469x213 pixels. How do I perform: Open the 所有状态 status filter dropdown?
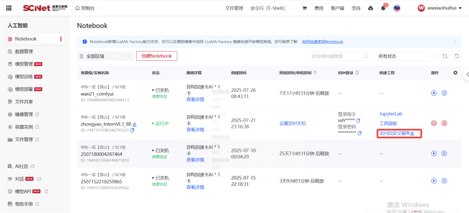[x=406, y=56]
